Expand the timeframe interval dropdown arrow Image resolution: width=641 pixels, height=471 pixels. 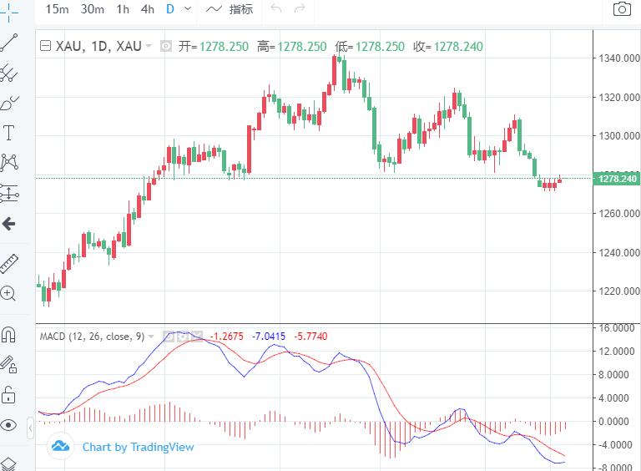(x=187, y=9)
